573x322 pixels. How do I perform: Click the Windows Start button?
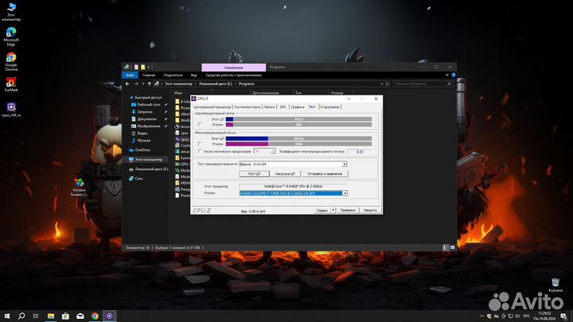click(7, 316)
